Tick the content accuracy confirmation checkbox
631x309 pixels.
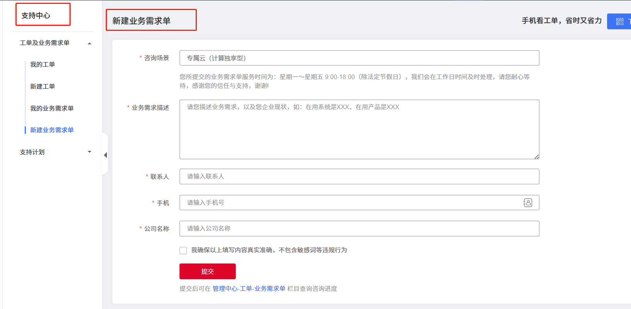(x=183, y=250)
